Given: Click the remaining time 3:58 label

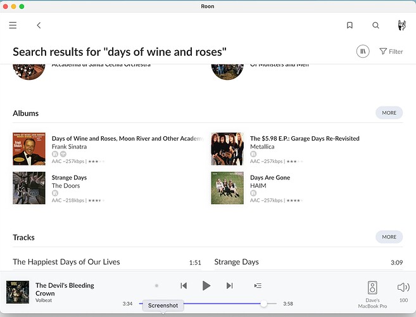Looking at the screenshot, I should (288, 304).
